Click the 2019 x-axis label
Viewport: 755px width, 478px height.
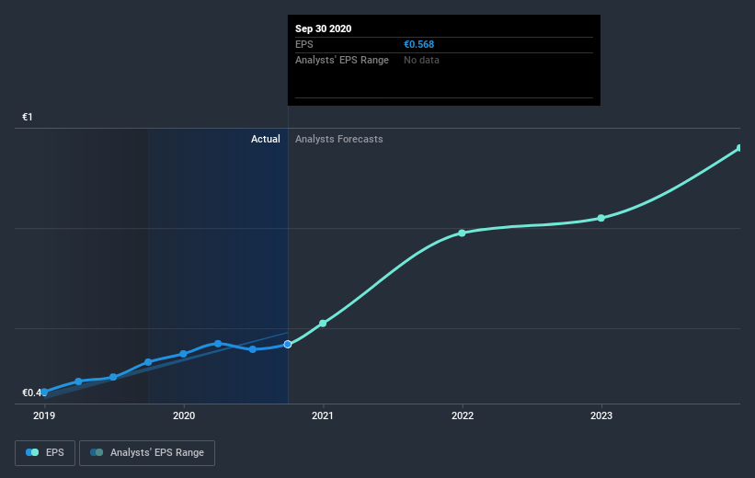(x=44, y=415)
